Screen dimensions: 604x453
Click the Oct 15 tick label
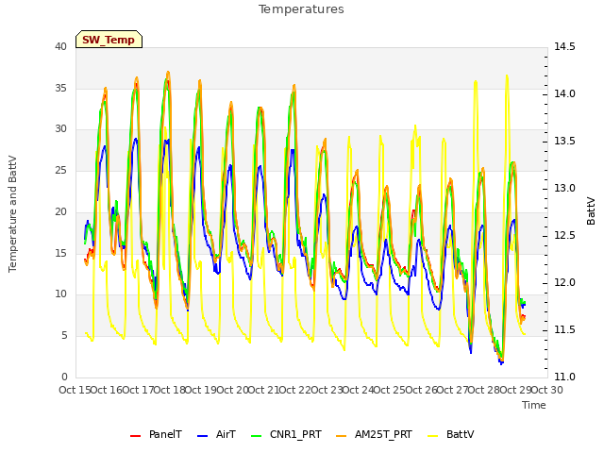click(x=75, y=390)
